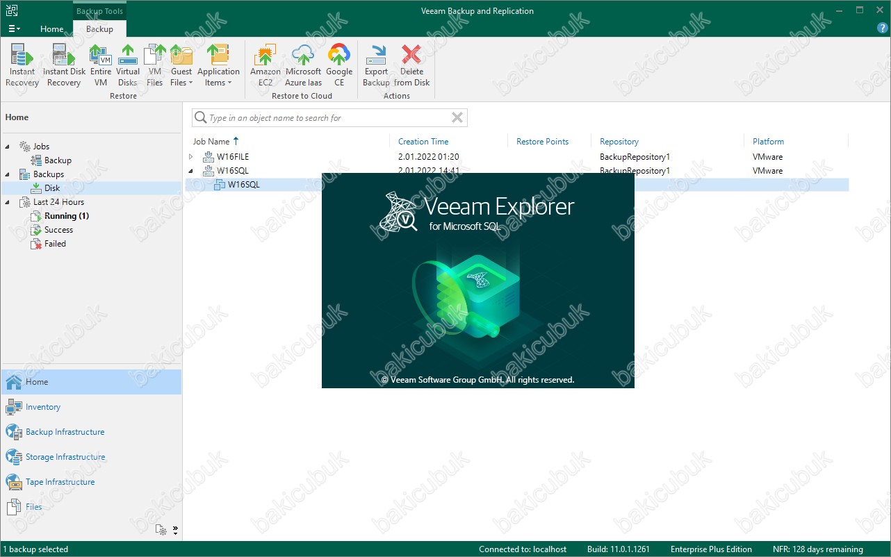Collapse the W16SQL backup row
Screen dimensions: 891x557
(x=191, y=171)
